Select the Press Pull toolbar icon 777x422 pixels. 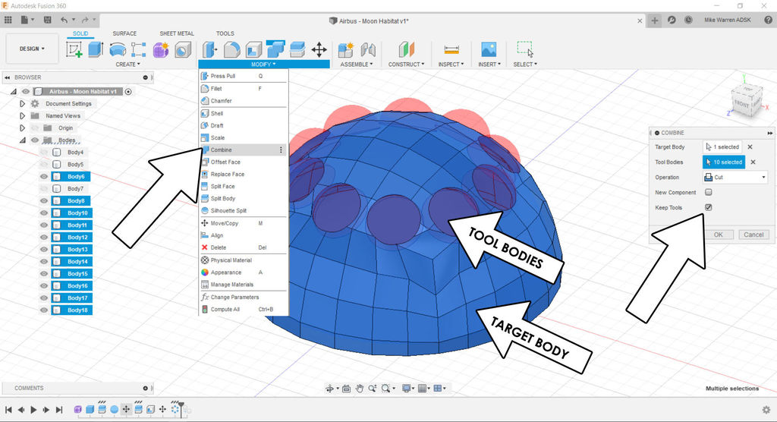pos(209,49)
